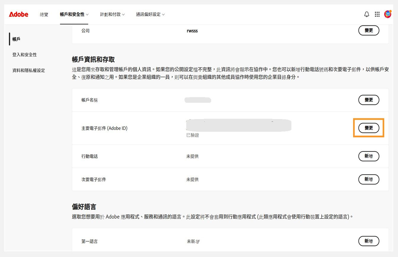Click 新增 next to 次要電子郵件
The height and width of the screenshot is (257, 398).
coord(369,179)
